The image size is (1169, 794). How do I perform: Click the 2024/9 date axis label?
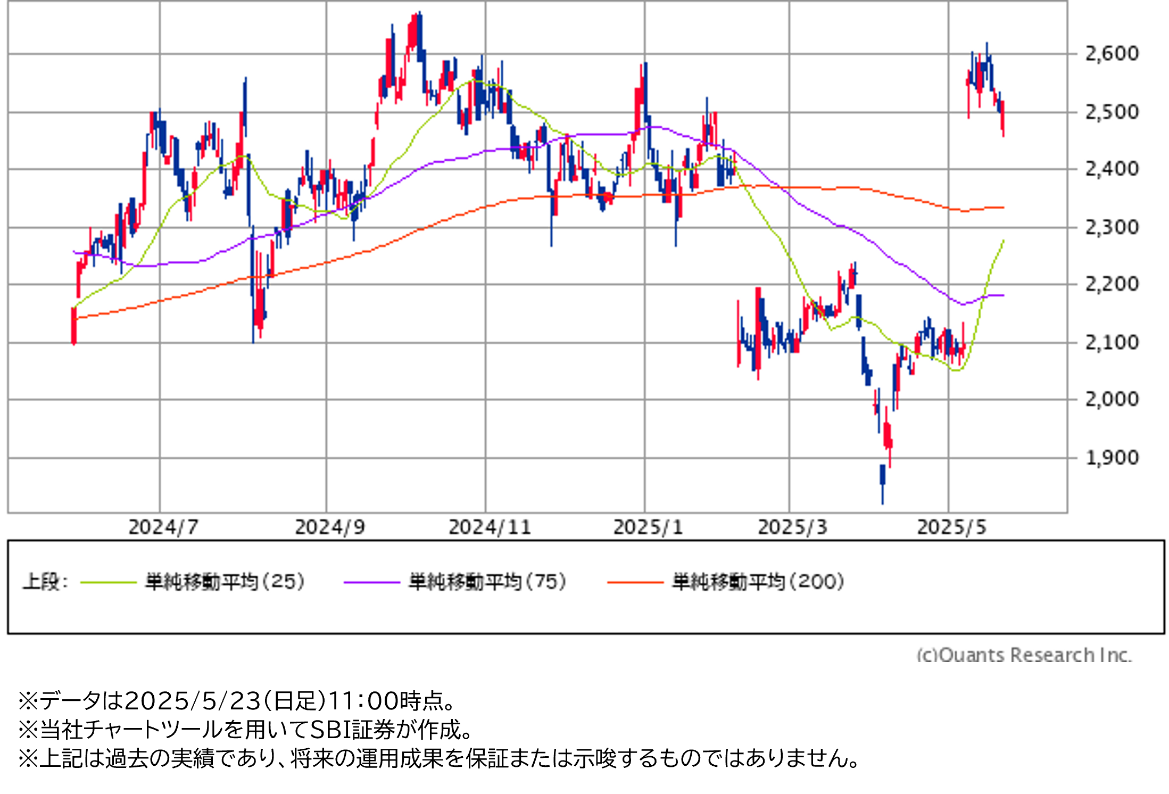point(330,527)
